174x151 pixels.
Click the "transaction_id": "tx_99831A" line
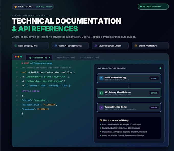tap(39, 105)
